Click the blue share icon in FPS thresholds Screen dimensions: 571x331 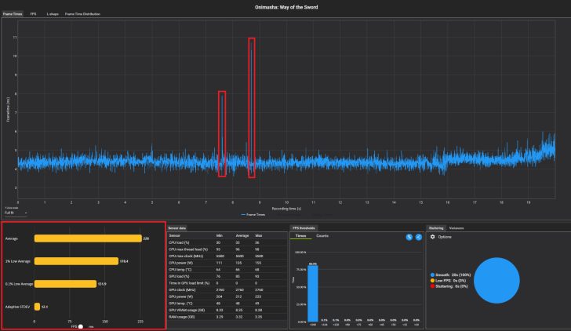(419, 237)
